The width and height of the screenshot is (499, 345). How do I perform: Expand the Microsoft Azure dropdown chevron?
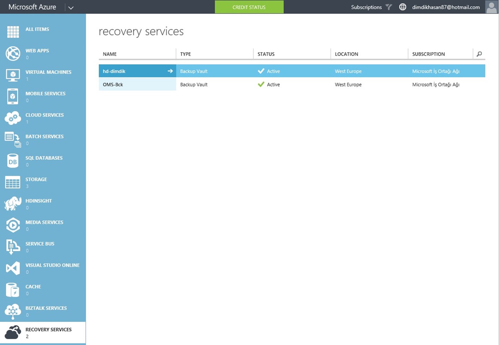71,8
